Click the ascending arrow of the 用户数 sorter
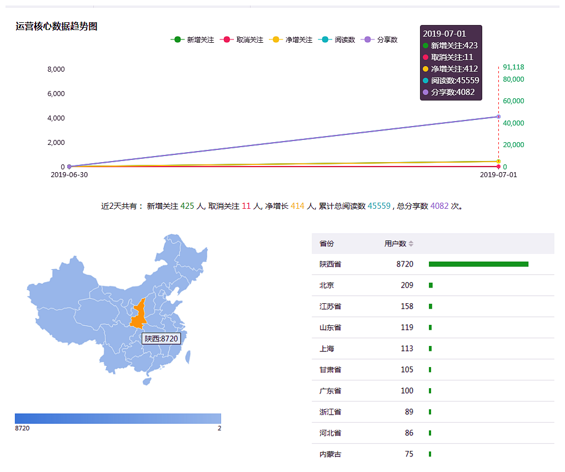Screen dimensions: 565x472 (x=411, y=241)
